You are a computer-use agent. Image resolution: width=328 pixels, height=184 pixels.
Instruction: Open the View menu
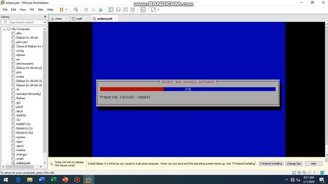[23, 10]
